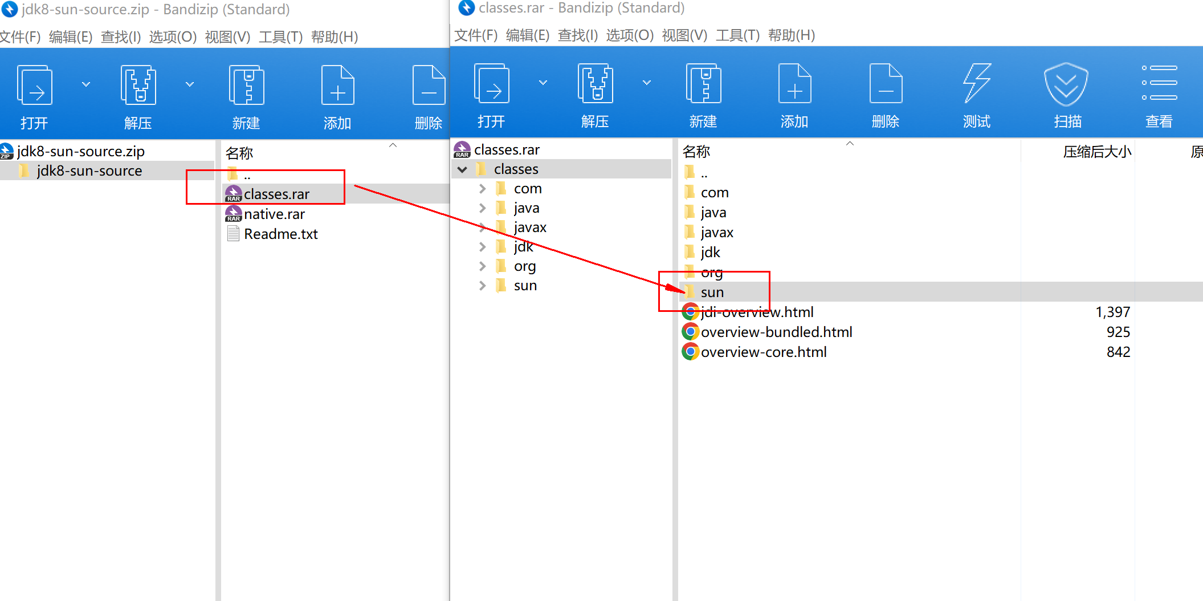The height and width of the screenshot is (601, 1203).
Task: Click Test (测试) lightning icon
Action: [977, 84]
